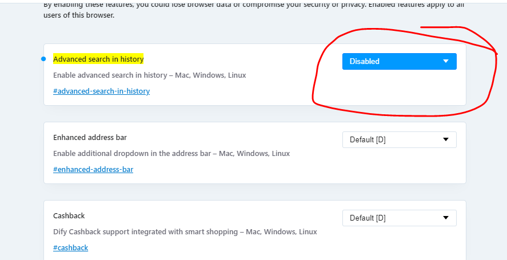Click the black arrow of Enhanced address bar dropdown
The image size is (507, 260).
click(446, 139)
